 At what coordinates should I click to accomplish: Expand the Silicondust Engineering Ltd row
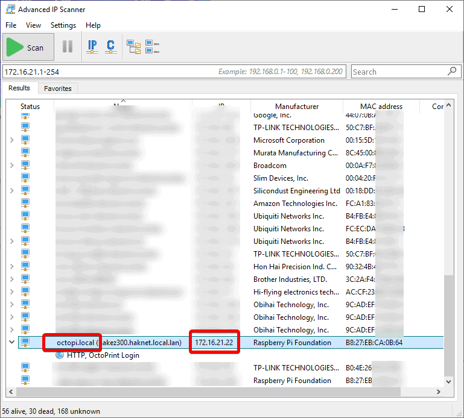coord(12,190)
